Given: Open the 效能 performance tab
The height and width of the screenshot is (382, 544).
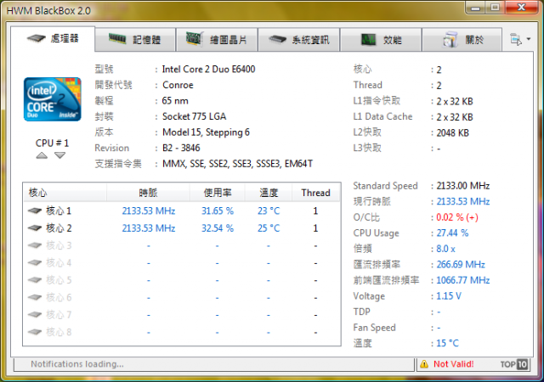Looking at the screenshot, I should (x=381, y=40).
